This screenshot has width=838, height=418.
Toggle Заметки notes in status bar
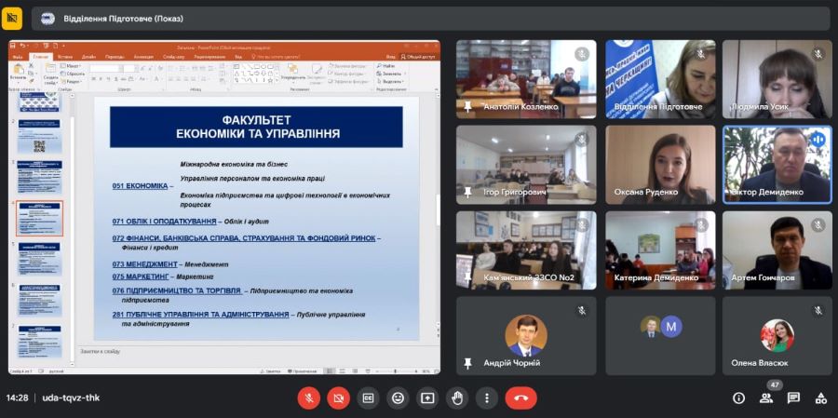(x=270, y=371)
